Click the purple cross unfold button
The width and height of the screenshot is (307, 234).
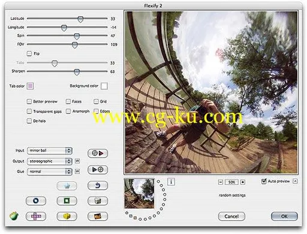click(x=36, y=216)
